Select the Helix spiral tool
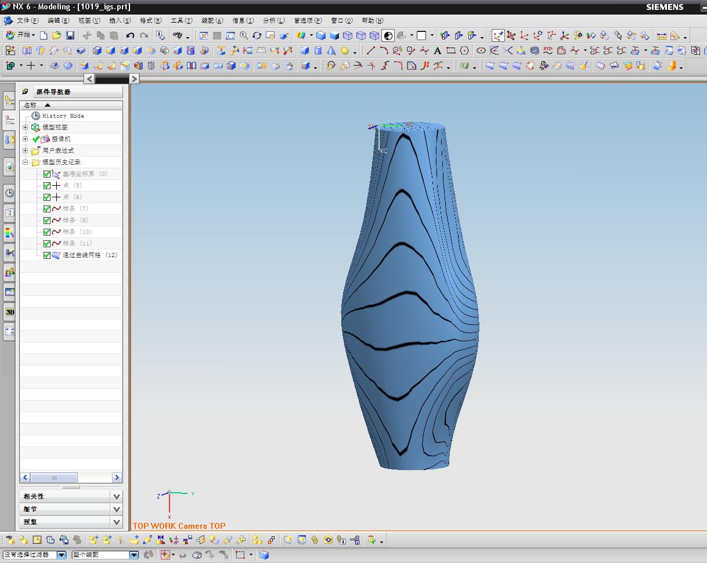 click(x=534, y=50)
